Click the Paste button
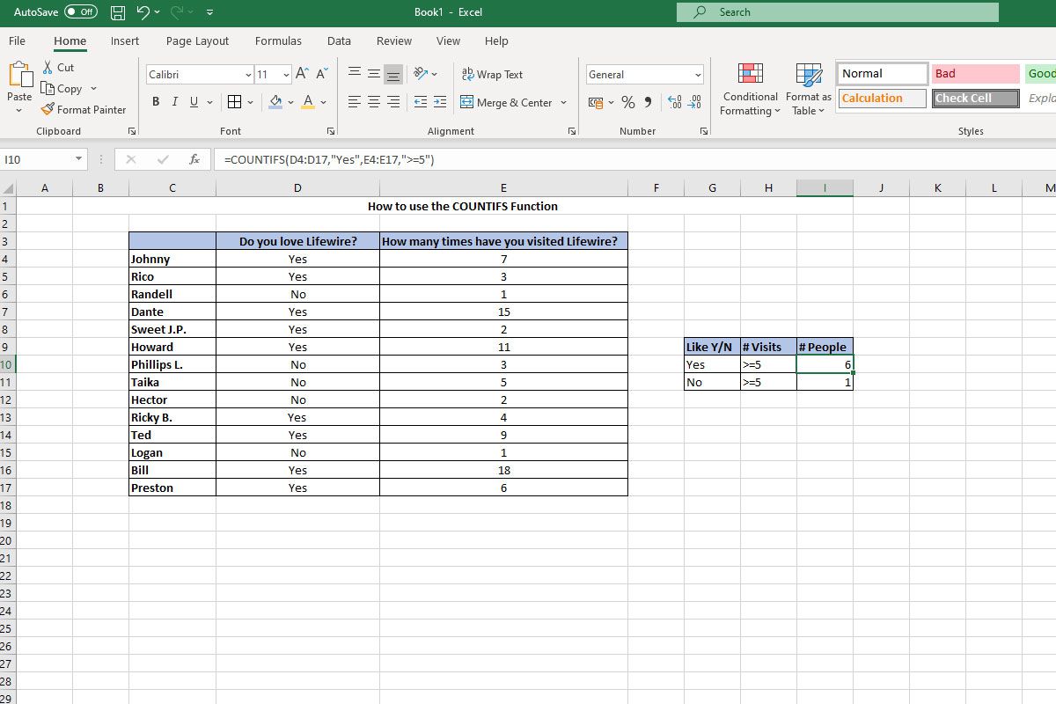The image size is (1056, 704). coord(18,84)
